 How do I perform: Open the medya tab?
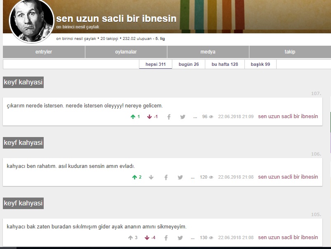click(x=208, y=52)
